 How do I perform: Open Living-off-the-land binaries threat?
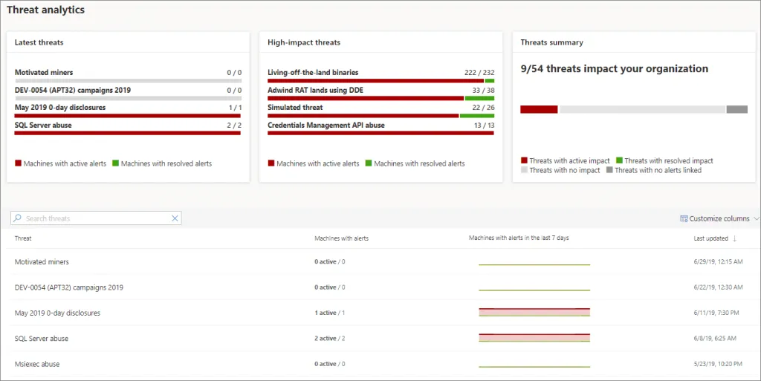[x=313, y=73]
